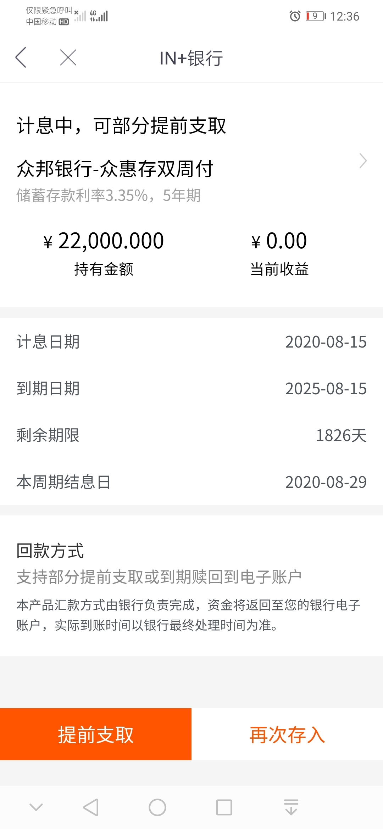Viewport: 383px width, 829px height.
Task: Tap the battery indicator in the status bar
Action: click(316, 16)
